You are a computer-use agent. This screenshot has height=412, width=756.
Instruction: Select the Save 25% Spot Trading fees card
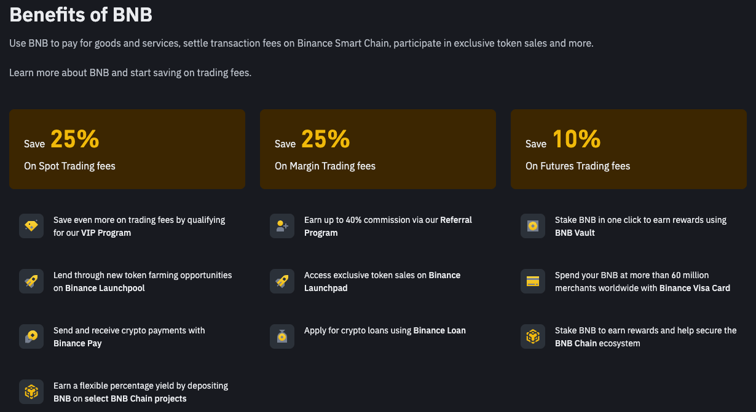pyautogui.click(x=127, y=149)
